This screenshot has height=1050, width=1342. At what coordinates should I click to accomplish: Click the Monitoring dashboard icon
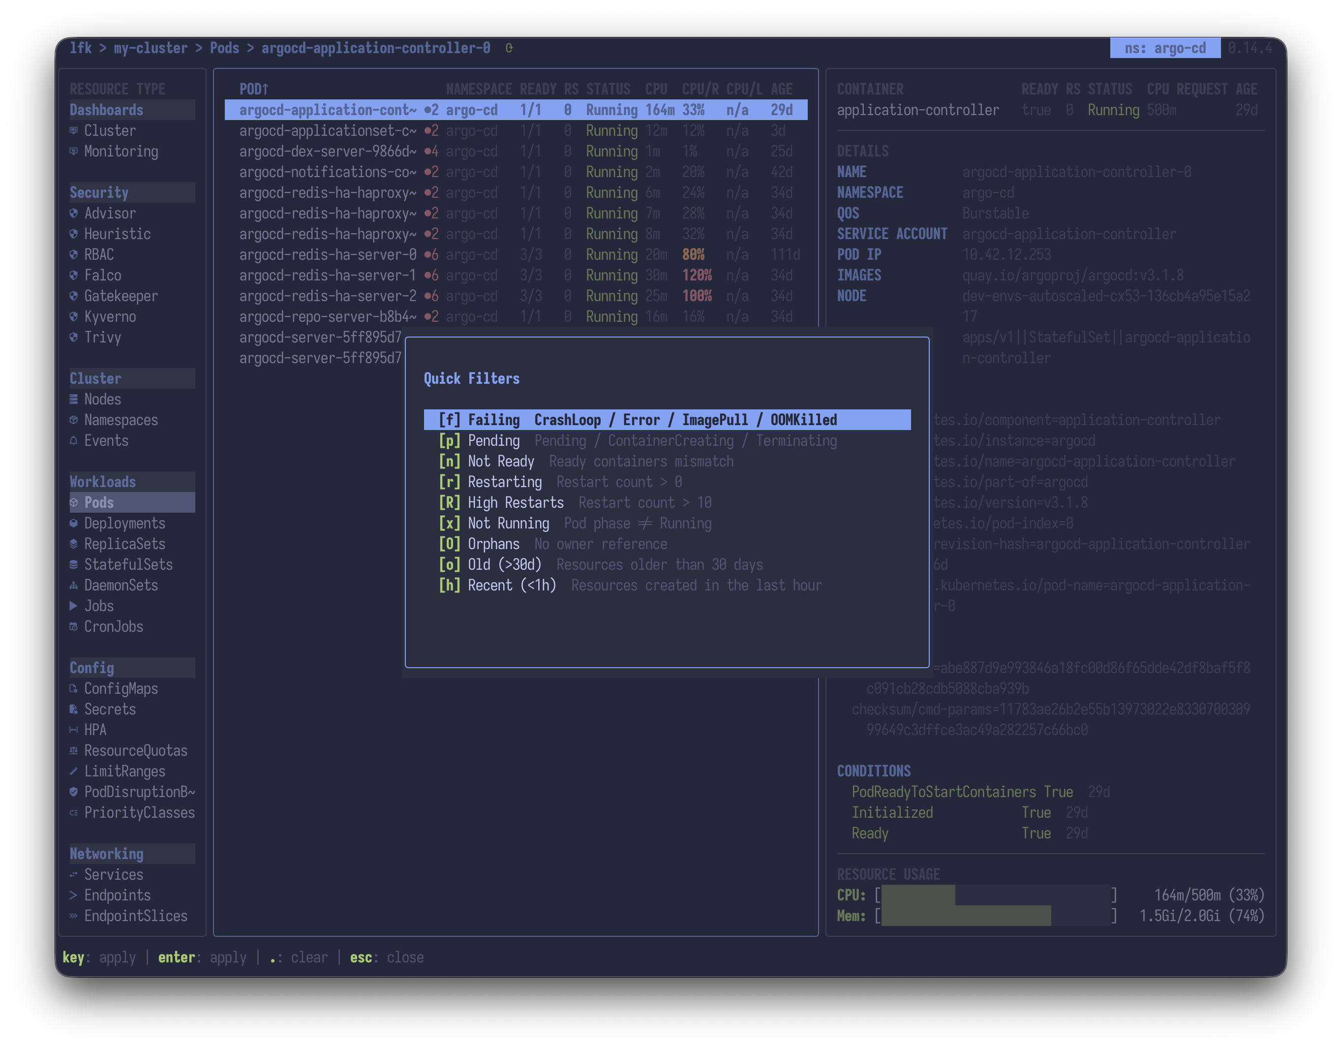point(74,151)
